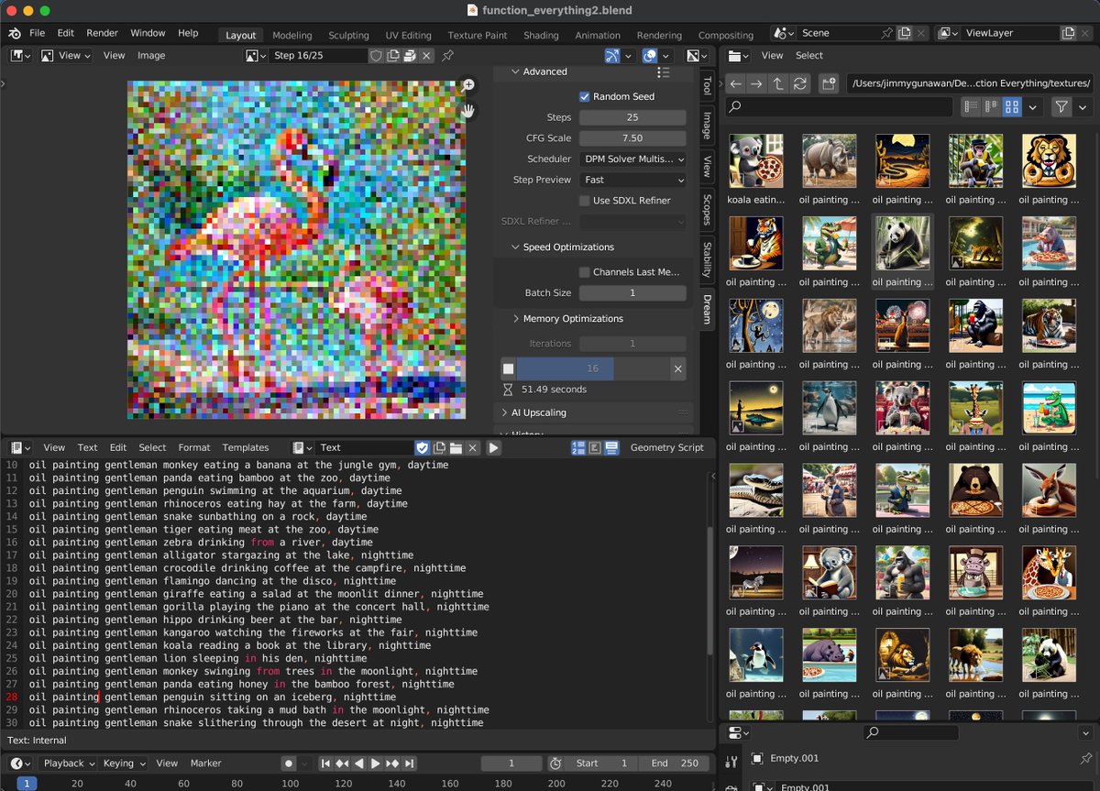Viewport: 1100px width, 791px height.
Task: Collapse the Advanced panel section
Action: [515, 71]
